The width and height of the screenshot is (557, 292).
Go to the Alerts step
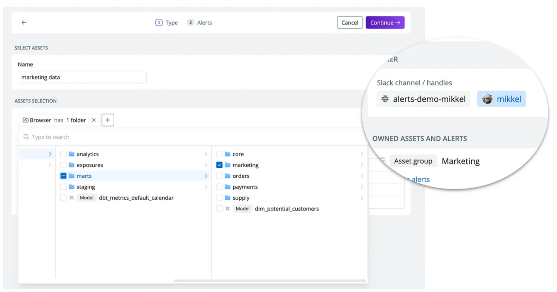pyautogui.click(x=200, y=23)
